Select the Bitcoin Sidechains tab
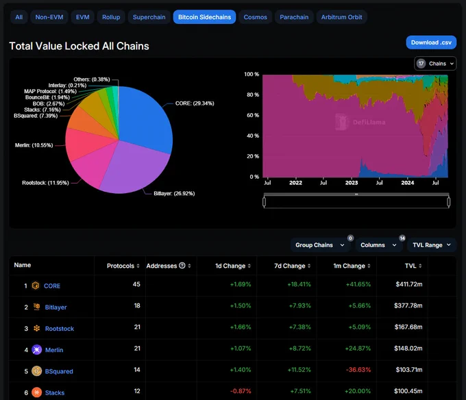The height and width of the screenshot is (400, 466). 204,17
